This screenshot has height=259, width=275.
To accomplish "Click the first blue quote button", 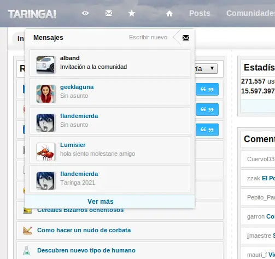I will 207,89.
